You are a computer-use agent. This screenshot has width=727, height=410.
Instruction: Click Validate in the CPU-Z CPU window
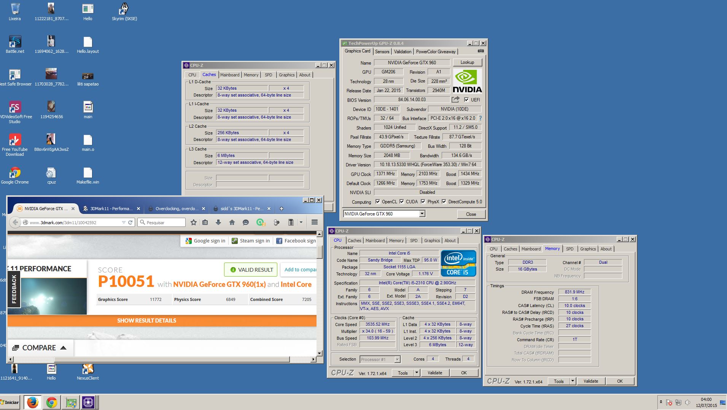[x=435, y=373]
